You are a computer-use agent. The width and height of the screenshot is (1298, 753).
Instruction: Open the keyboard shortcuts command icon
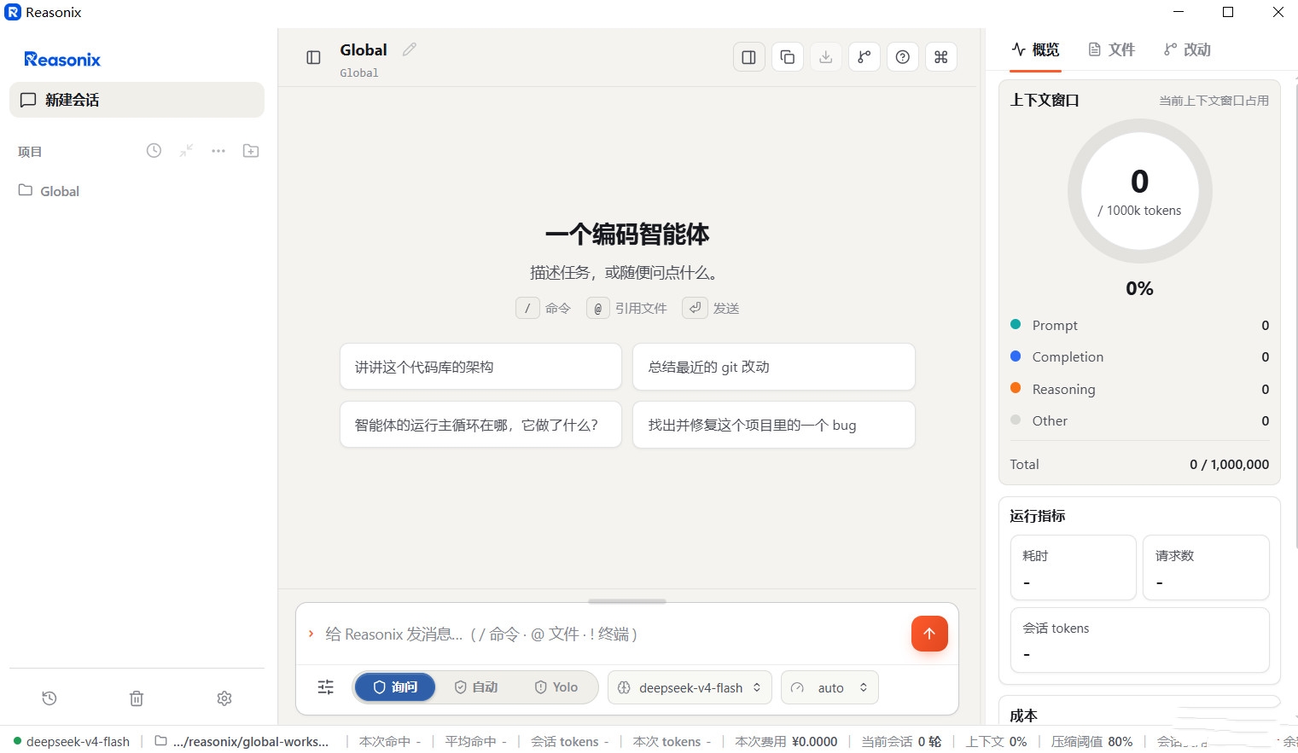click(x=941, y=57)
